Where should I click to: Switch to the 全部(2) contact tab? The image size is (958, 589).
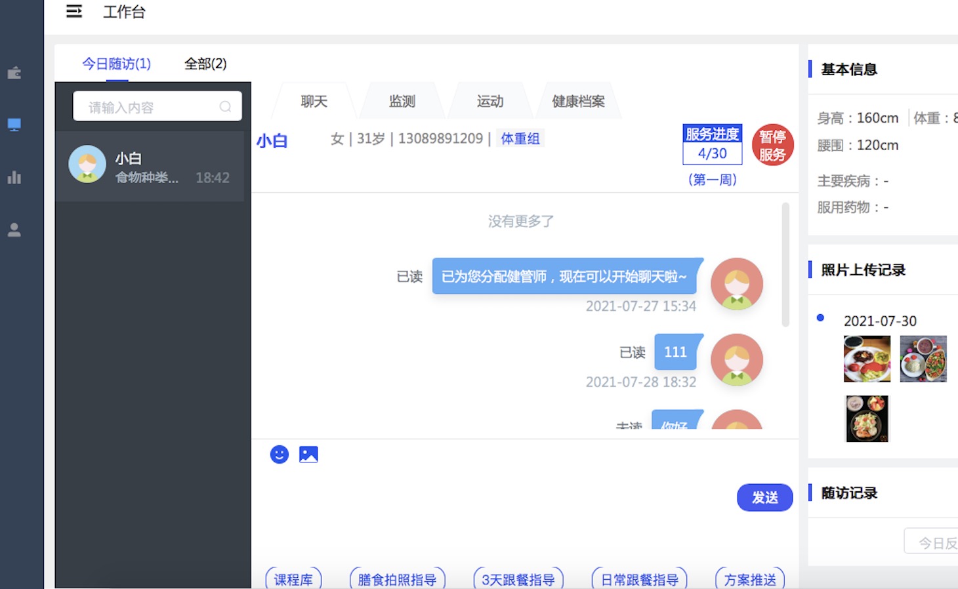coord(205,64)
